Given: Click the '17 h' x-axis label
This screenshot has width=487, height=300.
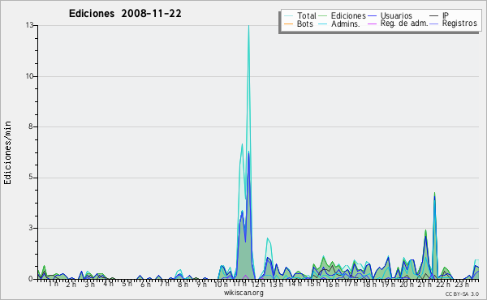Looking at the screenshot, I should tap(351, 284).
